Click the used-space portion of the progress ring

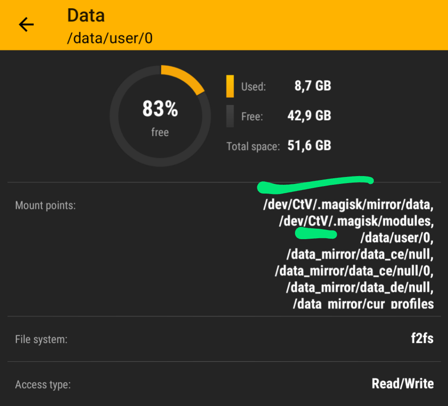(x=183, y=78)
